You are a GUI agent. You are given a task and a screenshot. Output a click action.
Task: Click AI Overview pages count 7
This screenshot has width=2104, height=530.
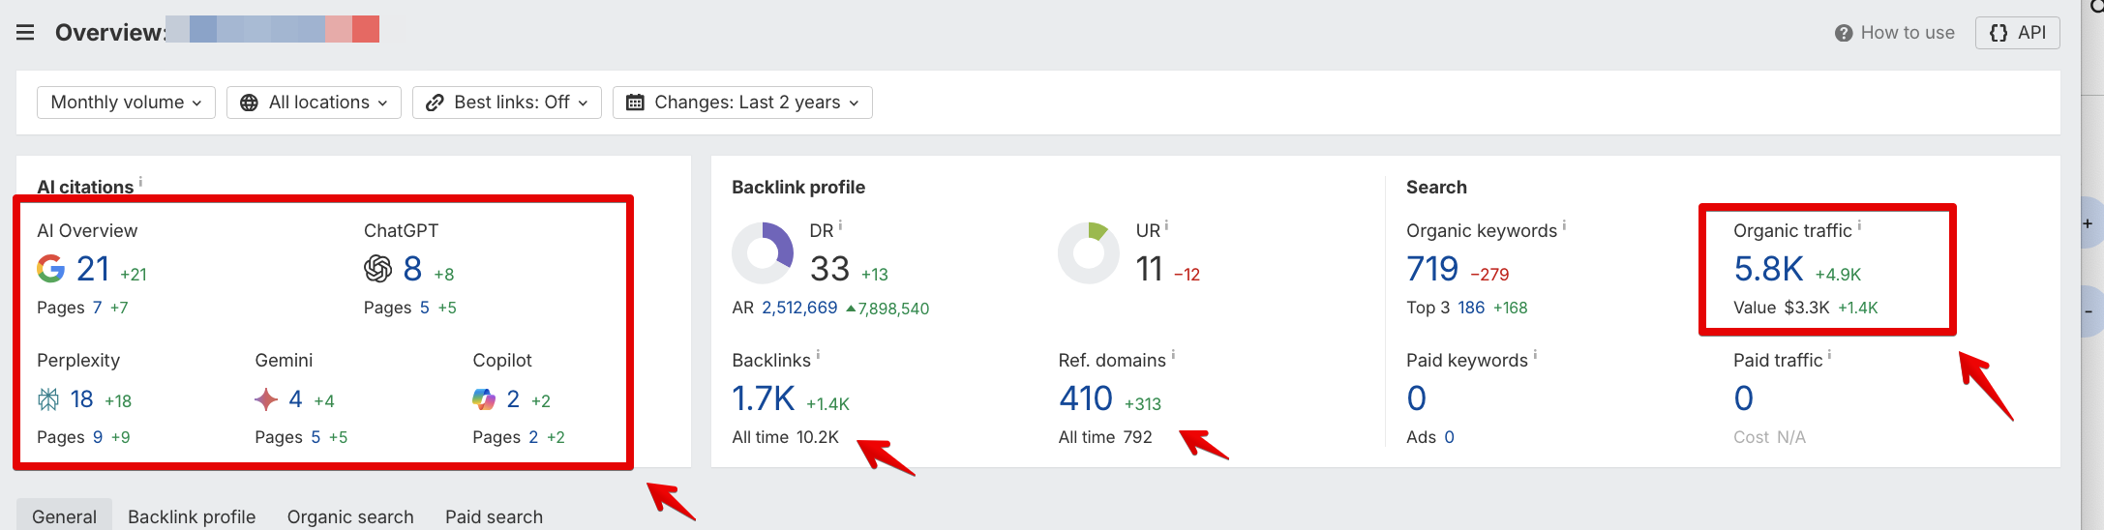[97, 308]
